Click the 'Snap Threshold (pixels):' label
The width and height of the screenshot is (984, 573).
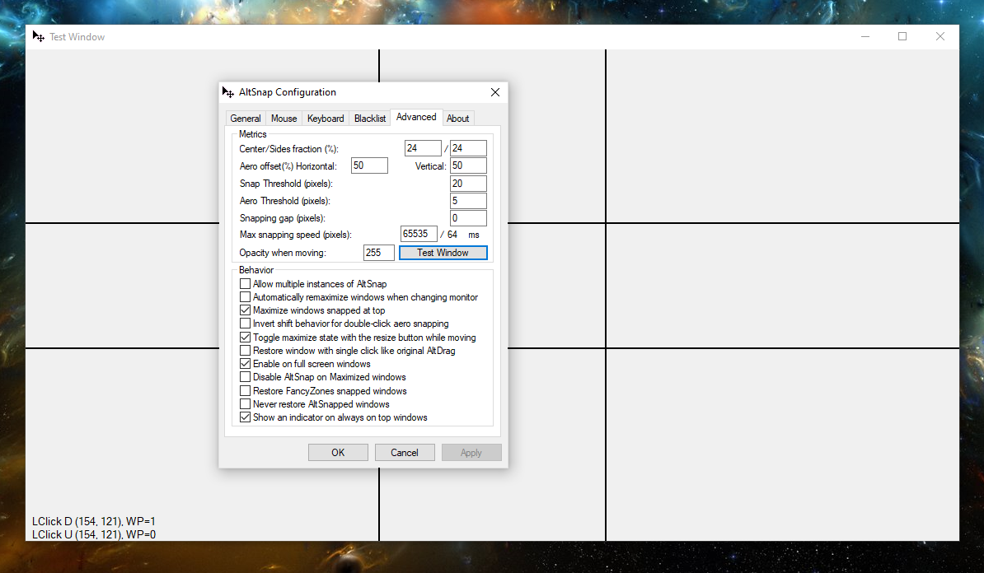click(x=286, y=184)
